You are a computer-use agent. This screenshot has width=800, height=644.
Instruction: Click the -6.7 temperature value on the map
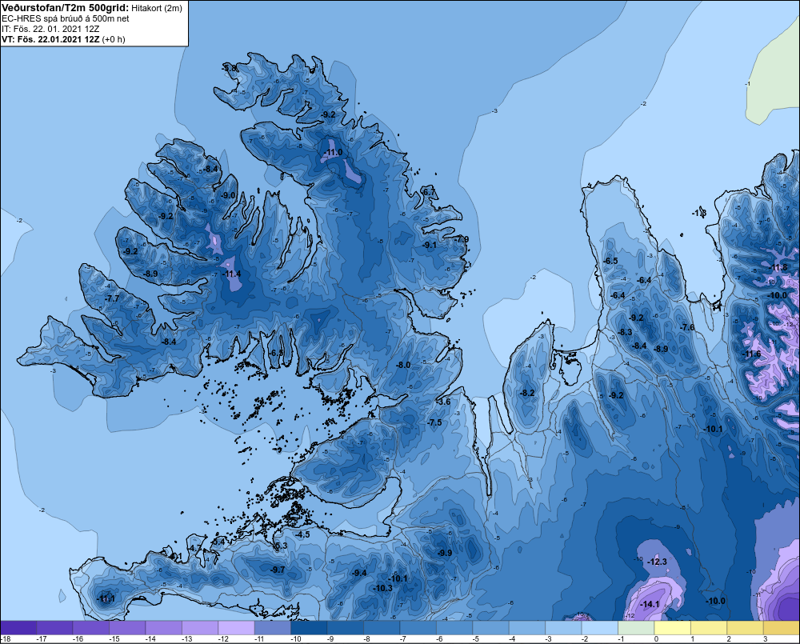[428, 192]
